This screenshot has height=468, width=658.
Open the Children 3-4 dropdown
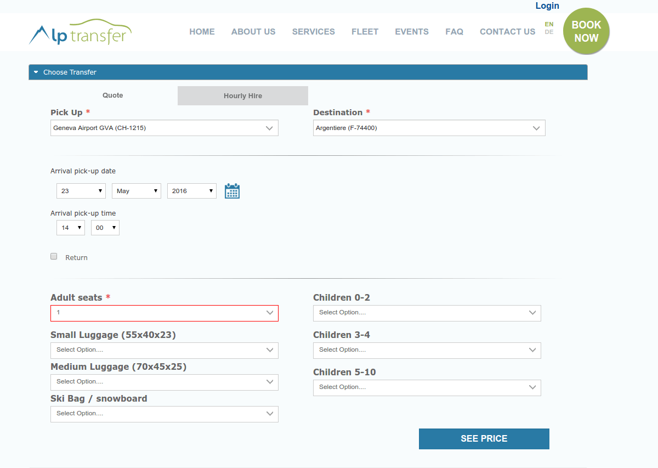(x=427, y=350)
